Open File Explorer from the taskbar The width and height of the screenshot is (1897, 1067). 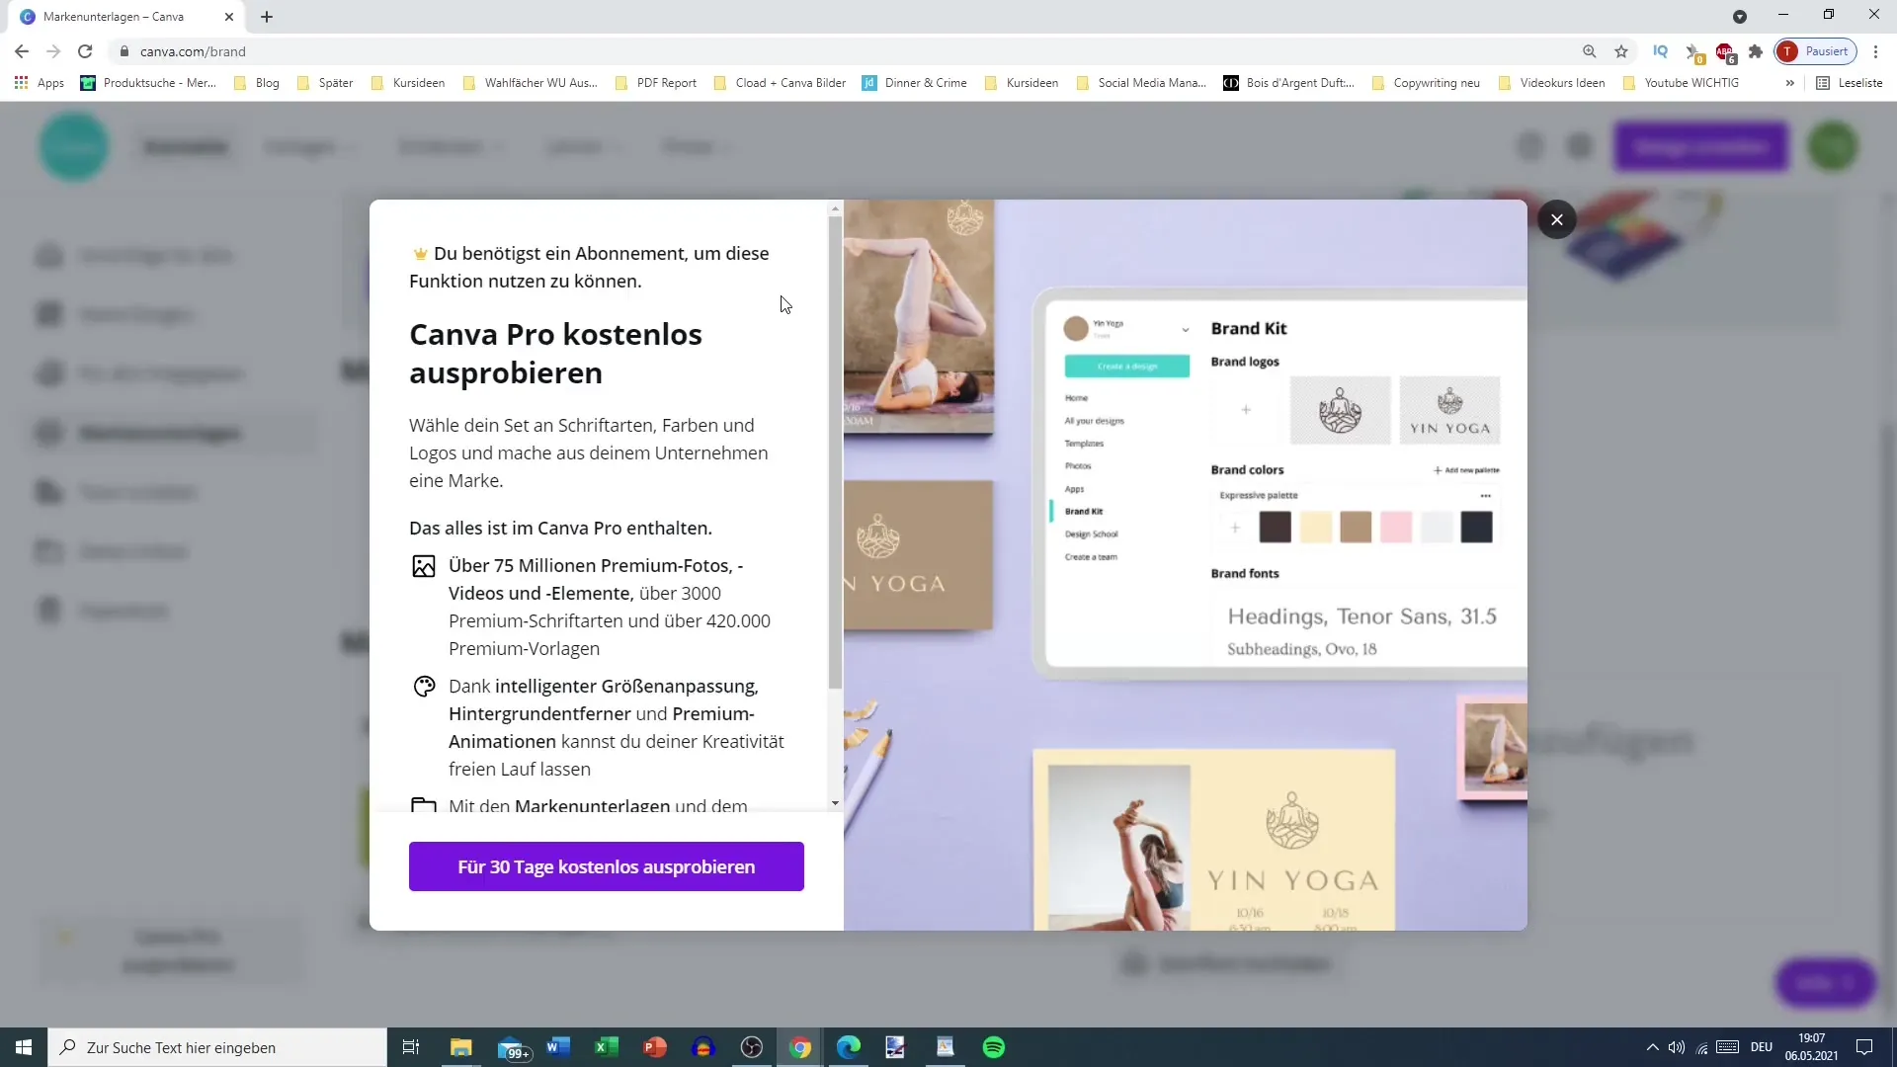coord(461,1047)
